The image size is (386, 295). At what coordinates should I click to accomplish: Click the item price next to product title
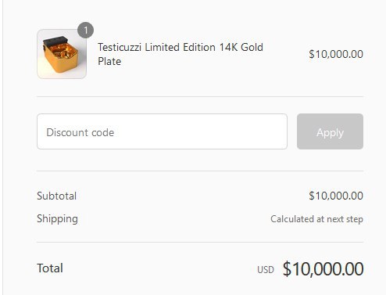[336, 54]
